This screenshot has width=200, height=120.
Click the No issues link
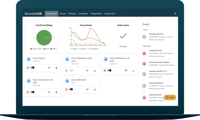(x=123, y=46)
